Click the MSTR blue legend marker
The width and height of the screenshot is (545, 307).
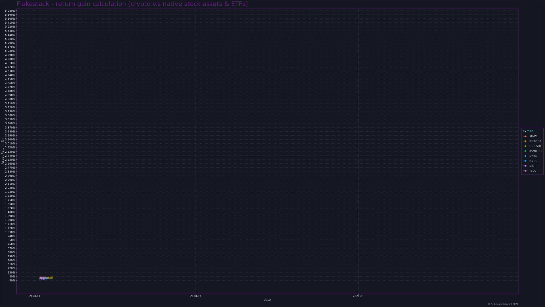[525, 161]
